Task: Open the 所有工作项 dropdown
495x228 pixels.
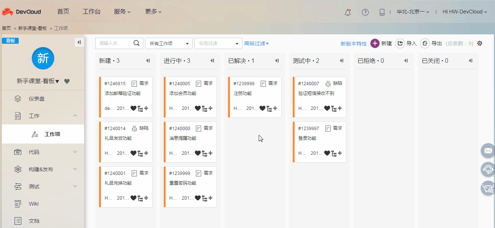Action: click(169, 43)
